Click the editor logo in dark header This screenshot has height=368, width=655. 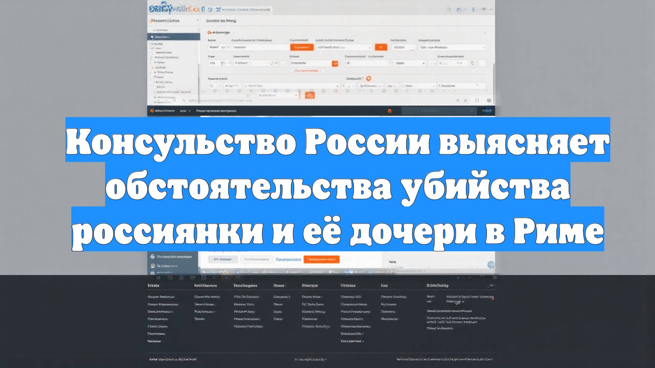(x=163, y=111)
